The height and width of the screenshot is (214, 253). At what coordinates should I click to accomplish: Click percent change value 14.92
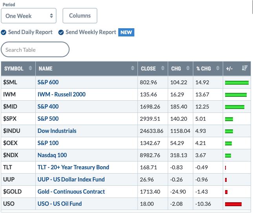pos(202,82)
